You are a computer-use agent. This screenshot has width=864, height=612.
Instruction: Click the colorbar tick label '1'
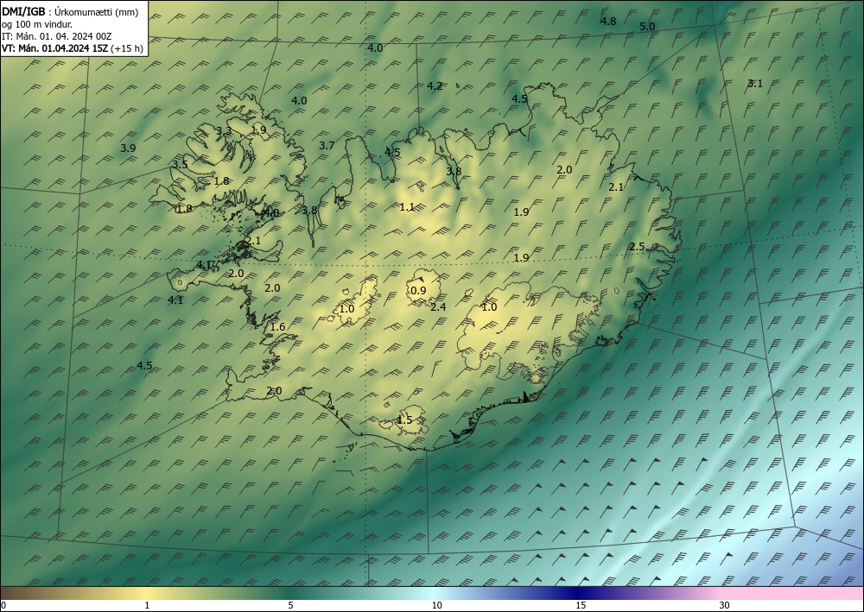[x=147, y=606]
